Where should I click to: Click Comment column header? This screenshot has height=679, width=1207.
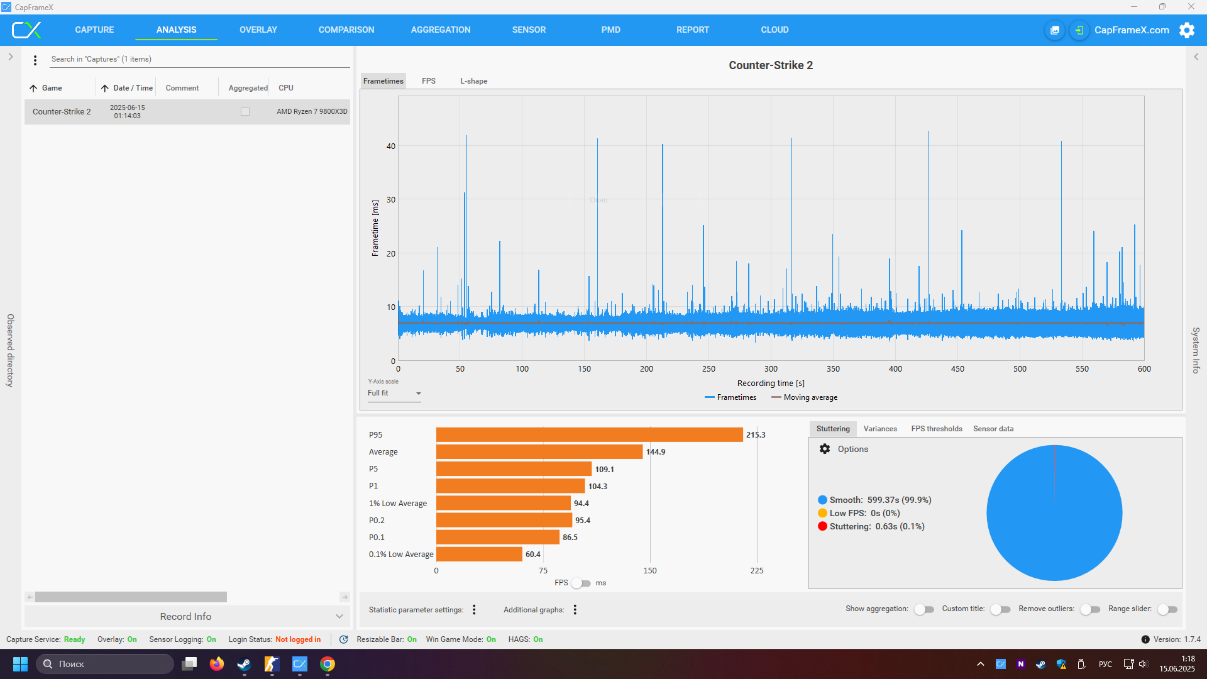tap(182, 88)
